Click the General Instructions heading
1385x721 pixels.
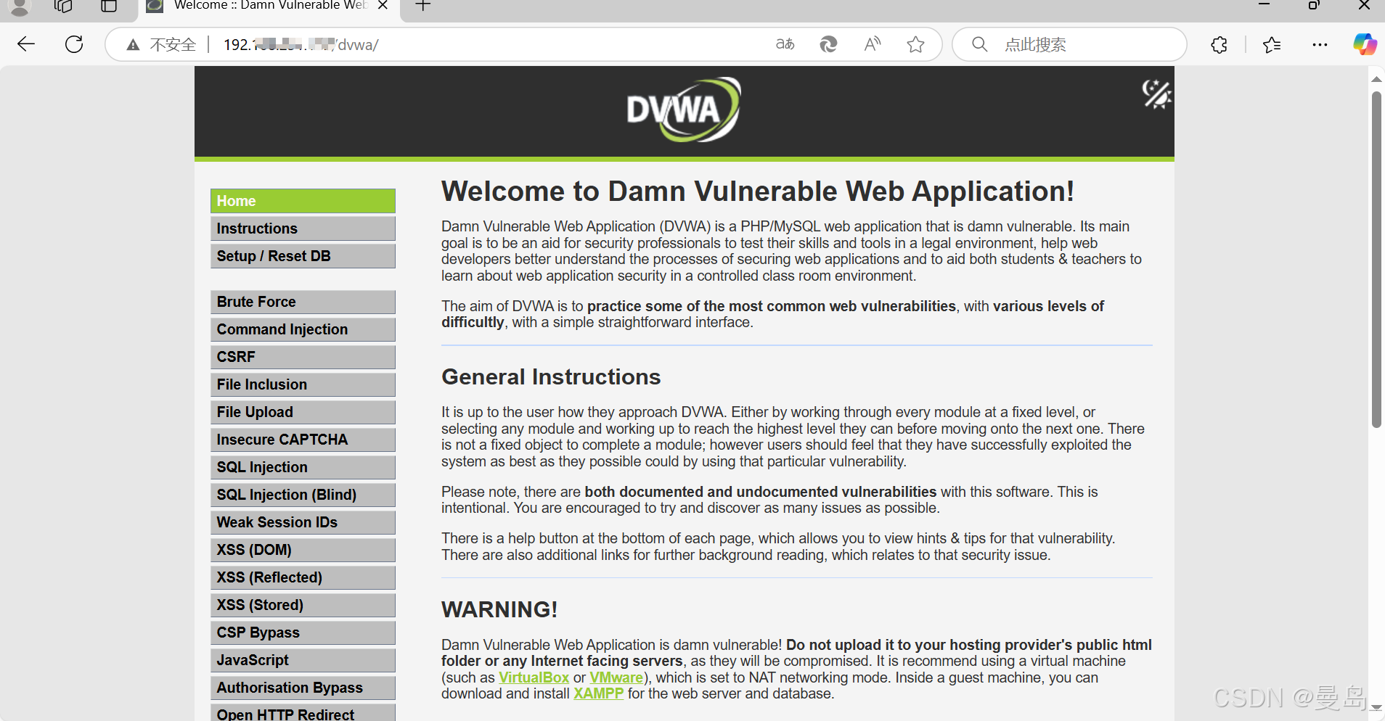551,377
